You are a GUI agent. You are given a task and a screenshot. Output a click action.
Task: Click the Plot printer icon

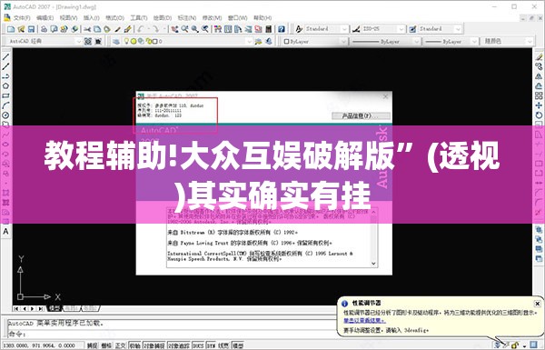click(44, 29)
